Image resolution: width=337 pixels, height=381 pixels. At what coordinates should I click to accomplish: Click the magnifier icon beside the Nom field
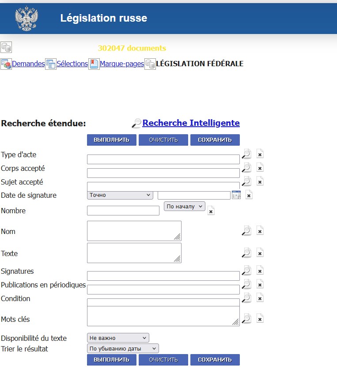pos(246,230)
